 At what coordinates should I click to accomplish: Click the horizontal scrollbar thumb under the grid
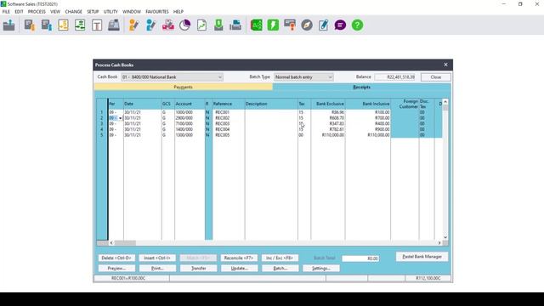tap(125, 243)
